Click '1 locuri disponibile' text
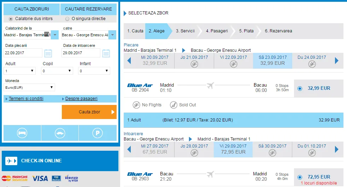Screen dimensions: 347x187 319,183
